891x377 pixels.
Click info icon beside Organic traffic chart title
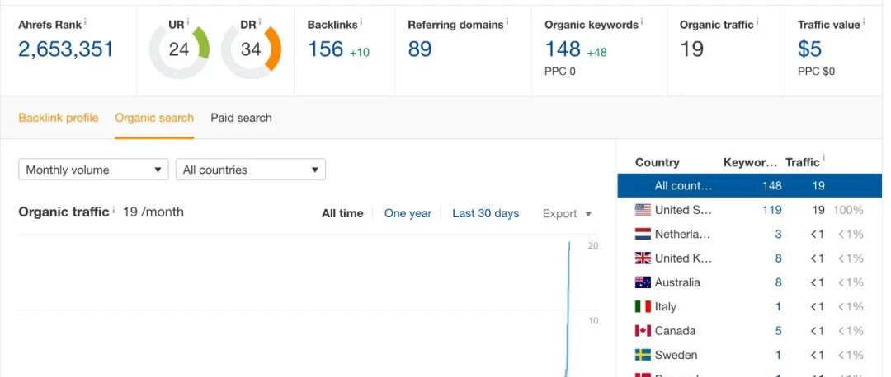pos(113,210)
